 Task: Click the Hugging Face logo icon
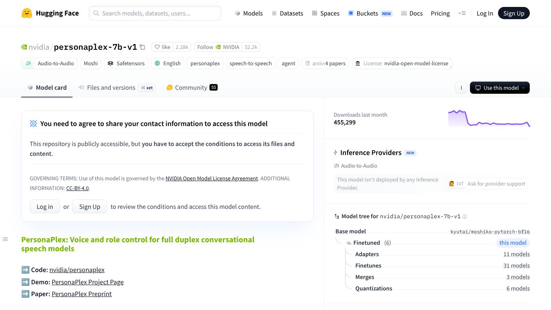[27, 13]
